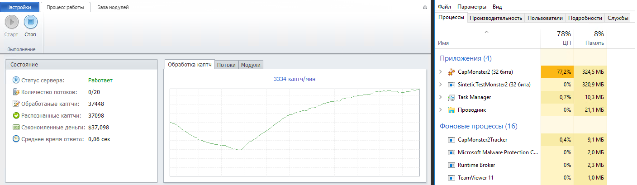The image size is (637, 185).
Task: Click the CapMonster2 app icon in Task Manager
Action: tap(451, 71)
